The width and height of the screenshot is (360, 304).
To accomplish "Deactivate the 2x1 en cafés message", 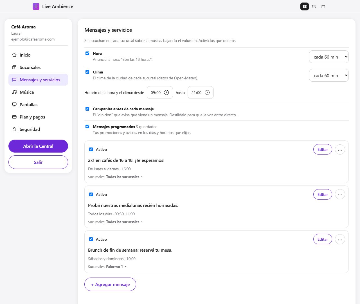I will [x=91, y=149].
